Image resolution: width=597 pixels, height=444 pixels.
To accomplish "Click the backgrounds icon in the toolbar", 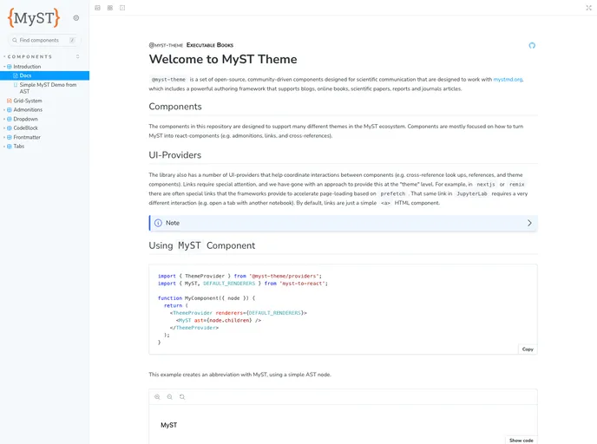I will tap(97, 8).
